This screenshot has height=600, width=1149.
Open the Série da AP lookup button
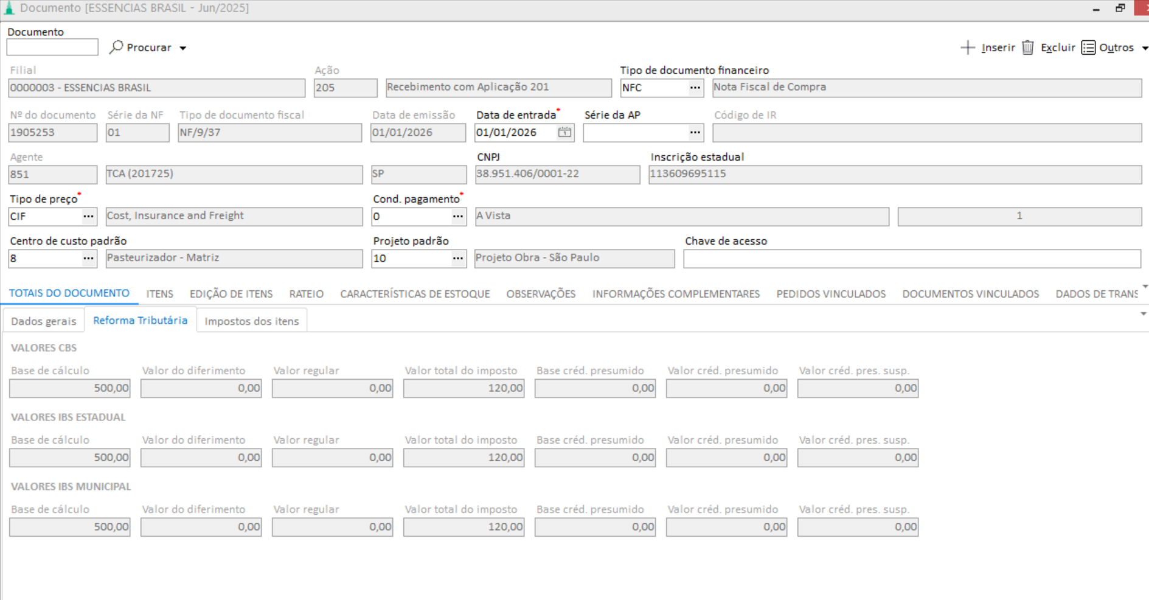click(695, 132)
